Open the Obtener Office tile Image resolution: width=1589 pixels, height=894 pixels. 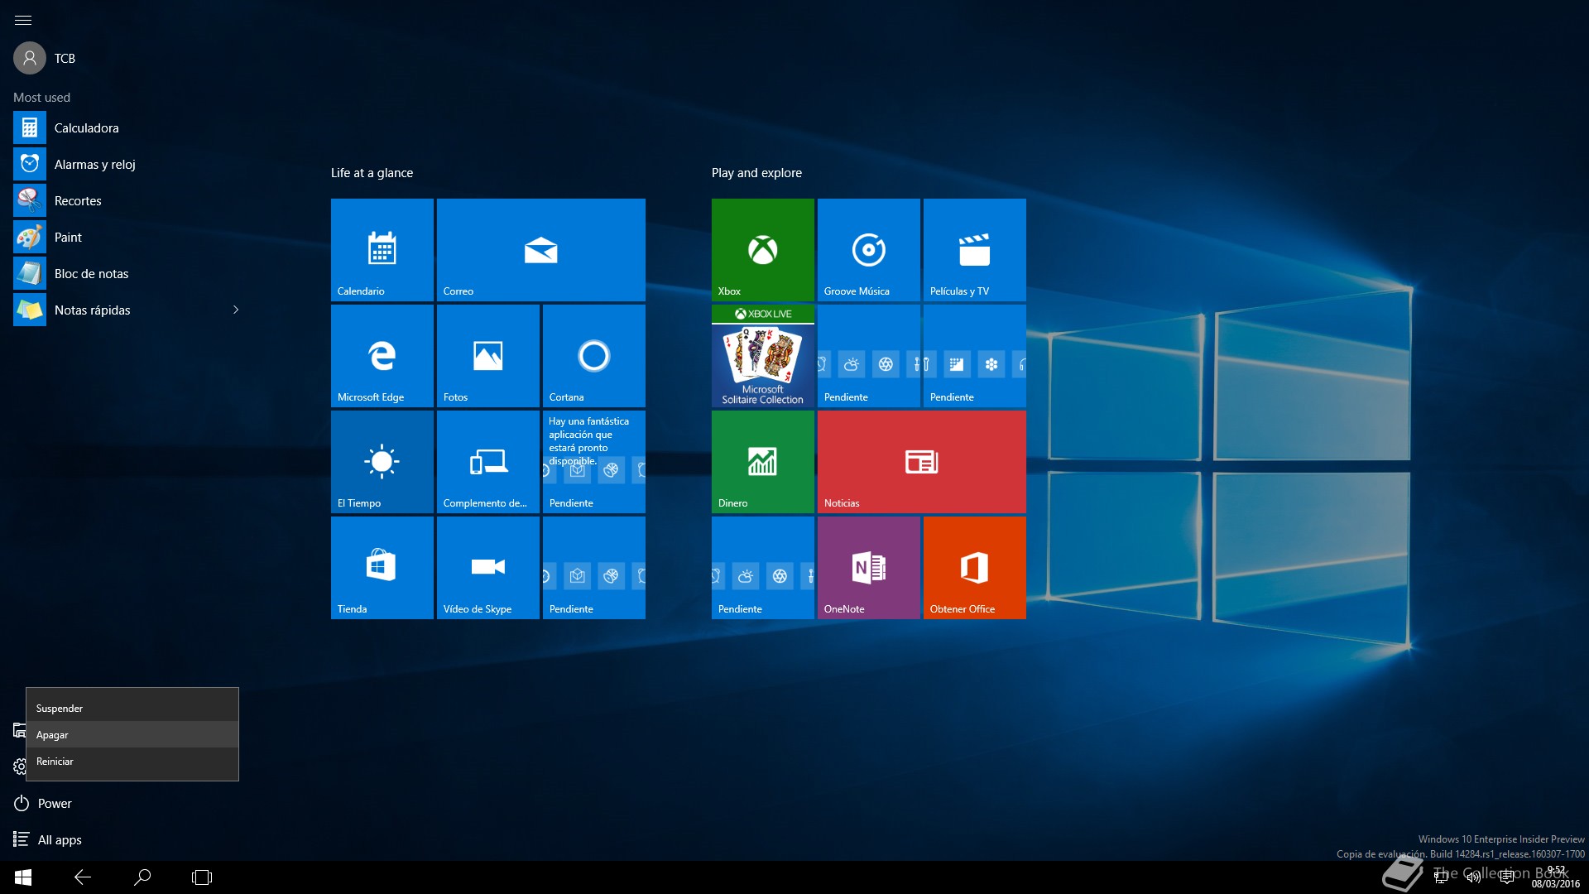pos(975,568)
